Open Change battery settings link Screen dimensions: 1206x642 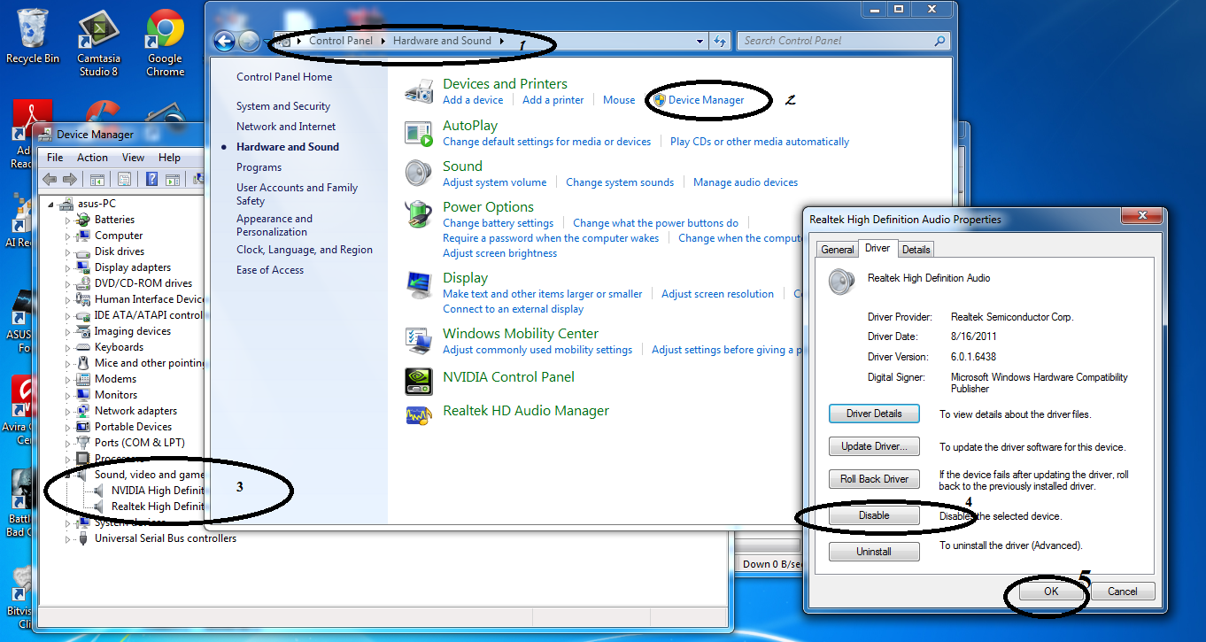tap(499, 223)
